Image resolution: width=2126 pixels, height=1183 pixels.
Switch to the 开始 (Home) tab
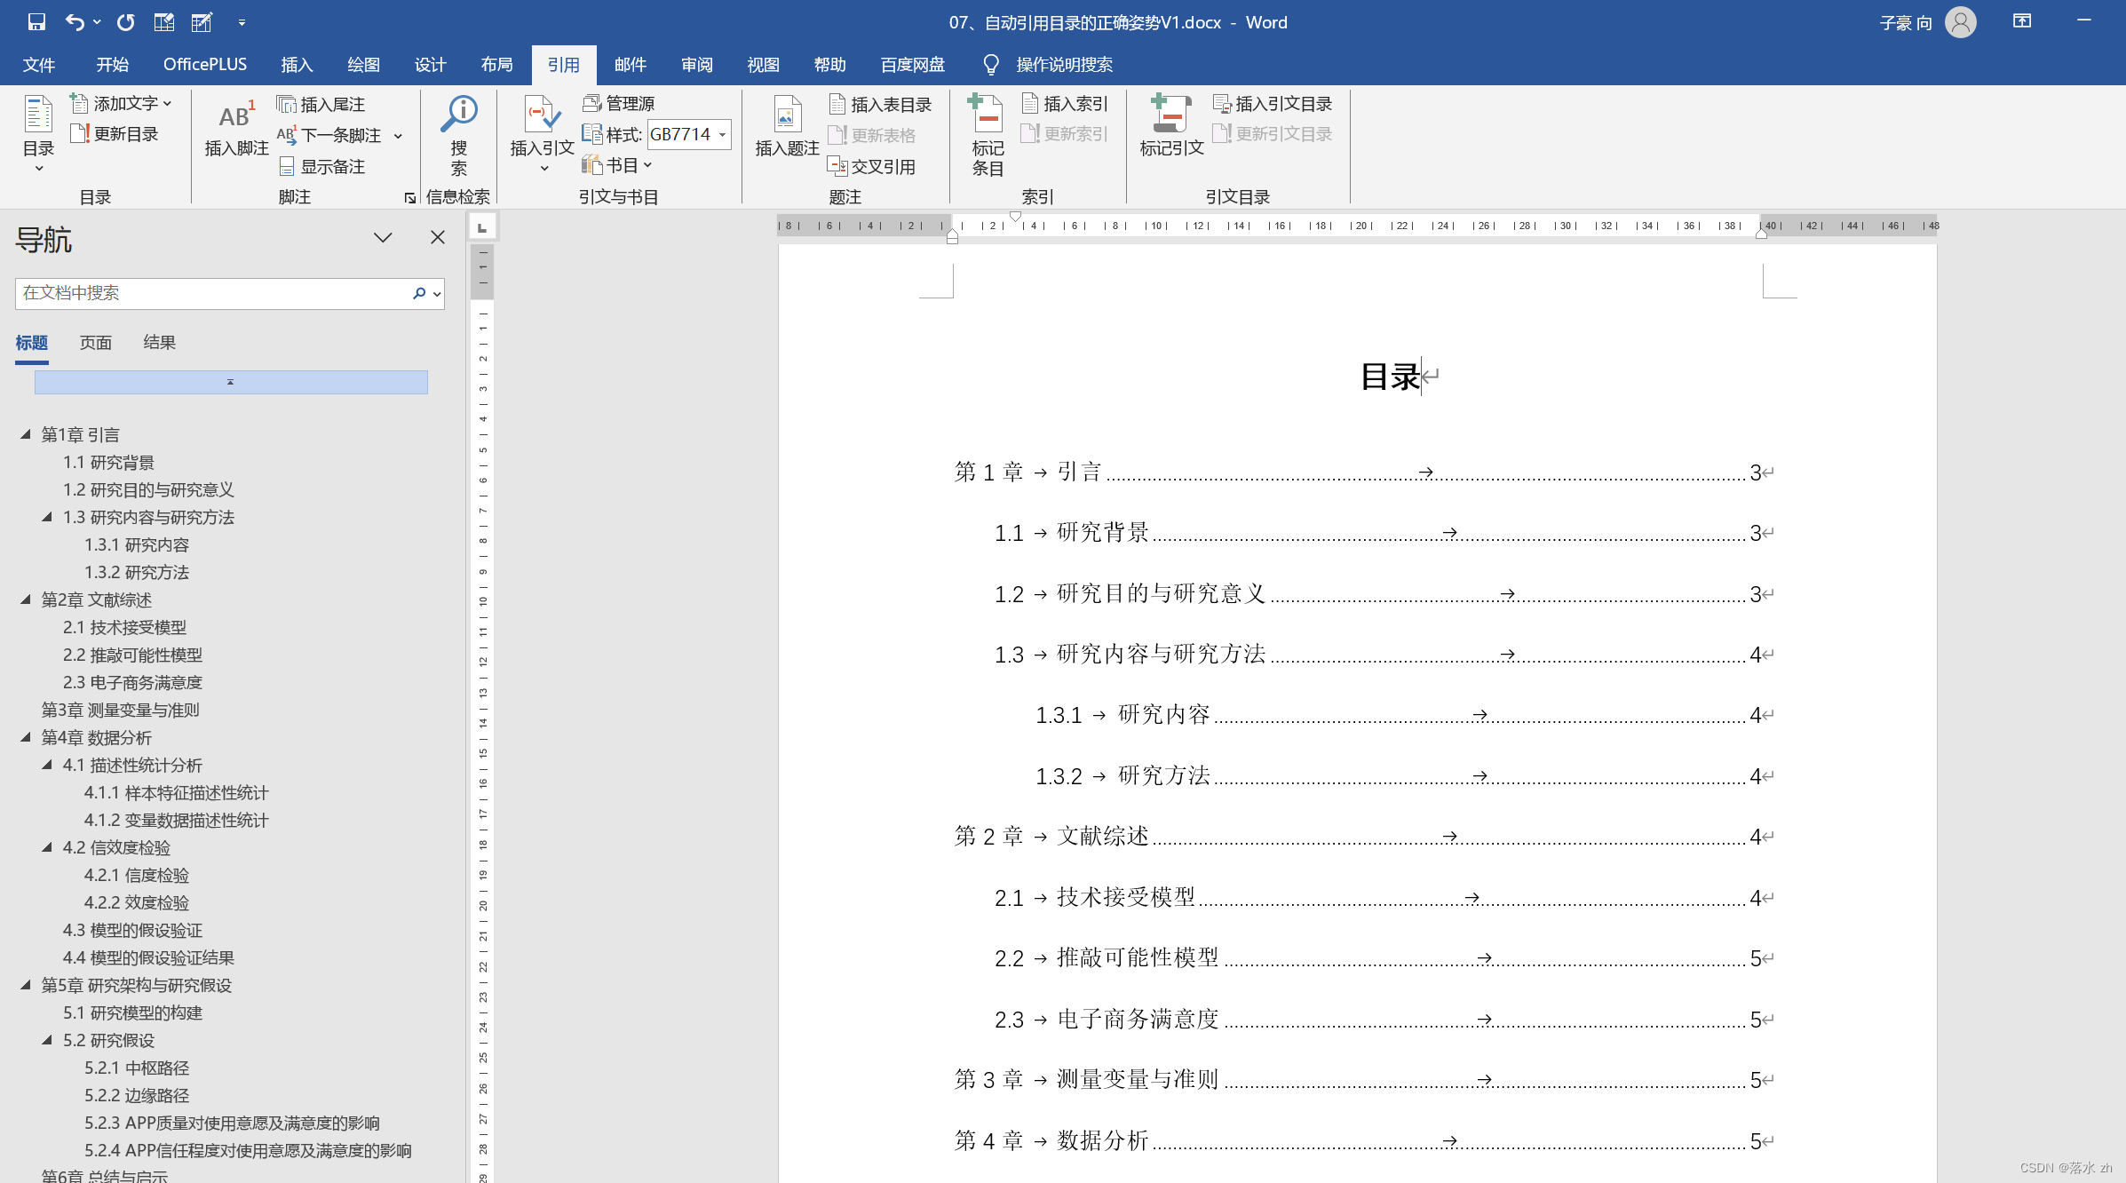pos(113,65)
